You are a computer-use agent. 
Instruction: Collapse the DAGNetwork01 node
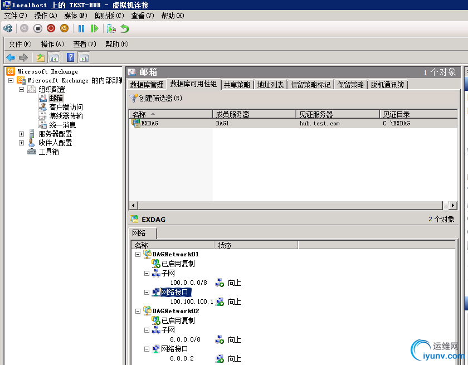tap(138, 254)
